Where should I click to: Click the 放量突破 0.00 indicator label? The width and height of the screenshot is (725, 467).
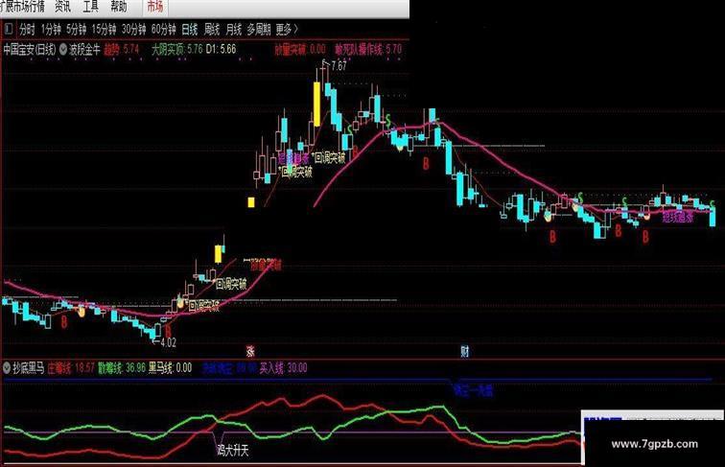(x=300, y=50)
